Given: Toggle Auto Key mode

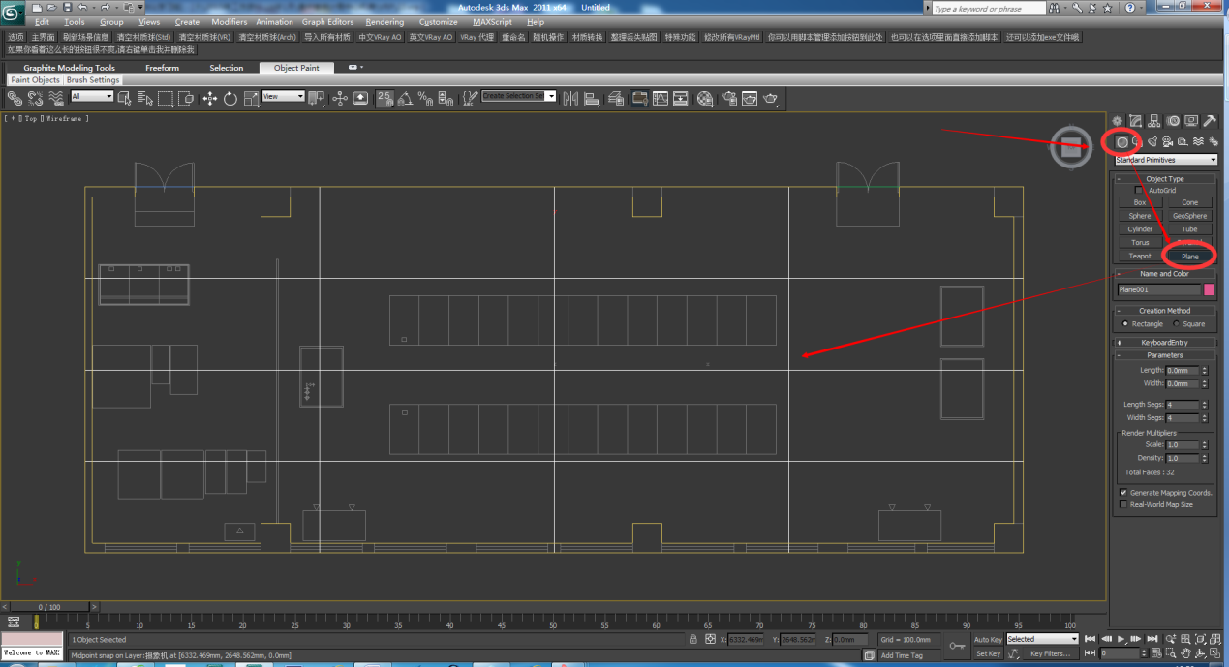Looking at the screenshot, I should [988, 639].
